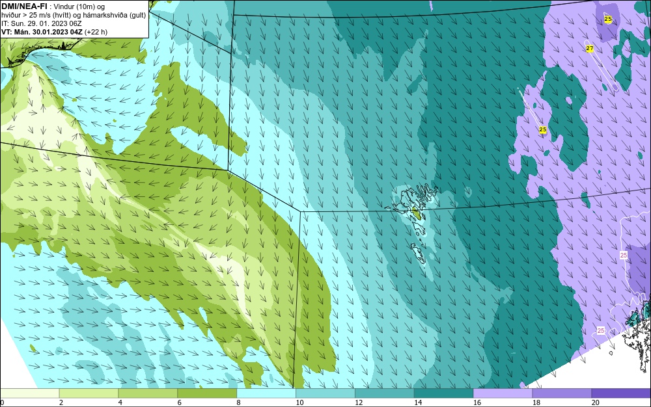Click the 'VT: Mán. 30.01.2023 04Z' valid-time line
651x407 pixels.
tap(42, 32)
